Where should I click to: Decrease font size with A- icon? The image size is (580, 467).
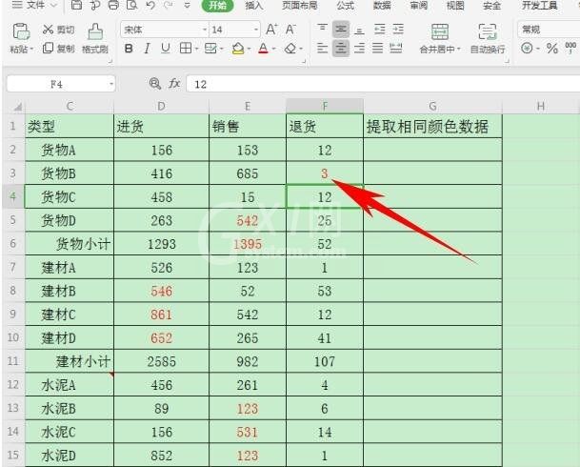290,30
